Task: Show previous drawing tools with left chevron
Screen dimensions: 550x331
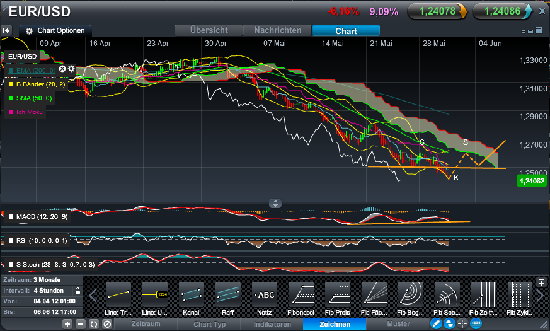Action: pos(93,296)
